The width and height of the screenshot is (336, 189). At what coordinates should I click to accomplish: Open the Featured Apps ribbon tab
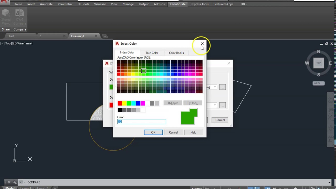coord(223,4)
